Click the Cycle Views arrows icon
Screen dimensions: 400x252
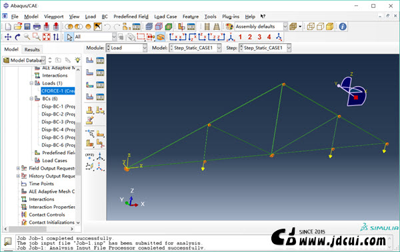(x=56, y=37)
